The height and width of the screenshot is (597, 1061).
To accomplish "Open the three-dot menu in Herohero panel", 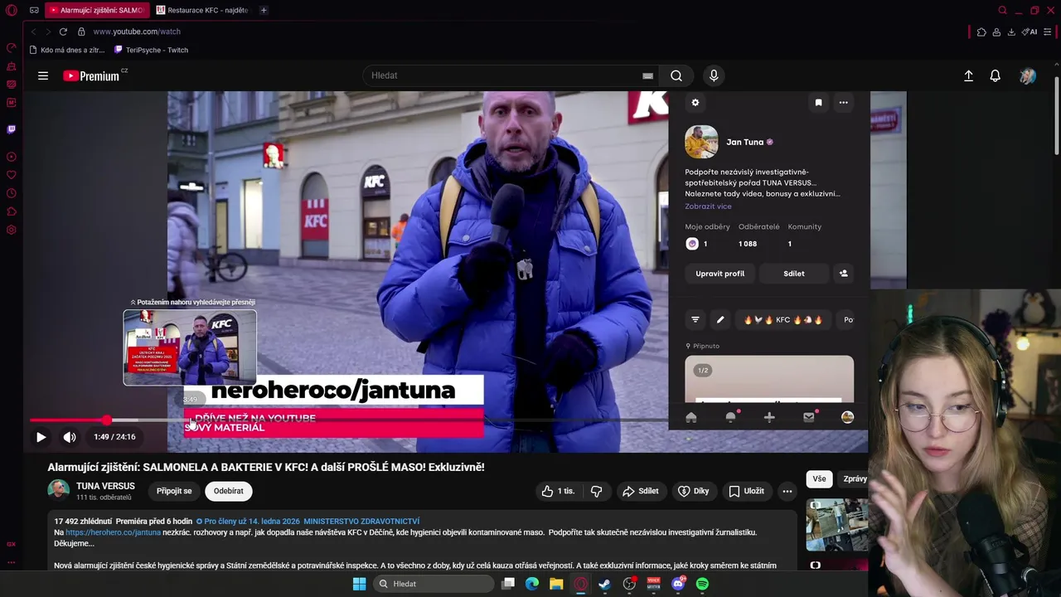I will (843, 103).
